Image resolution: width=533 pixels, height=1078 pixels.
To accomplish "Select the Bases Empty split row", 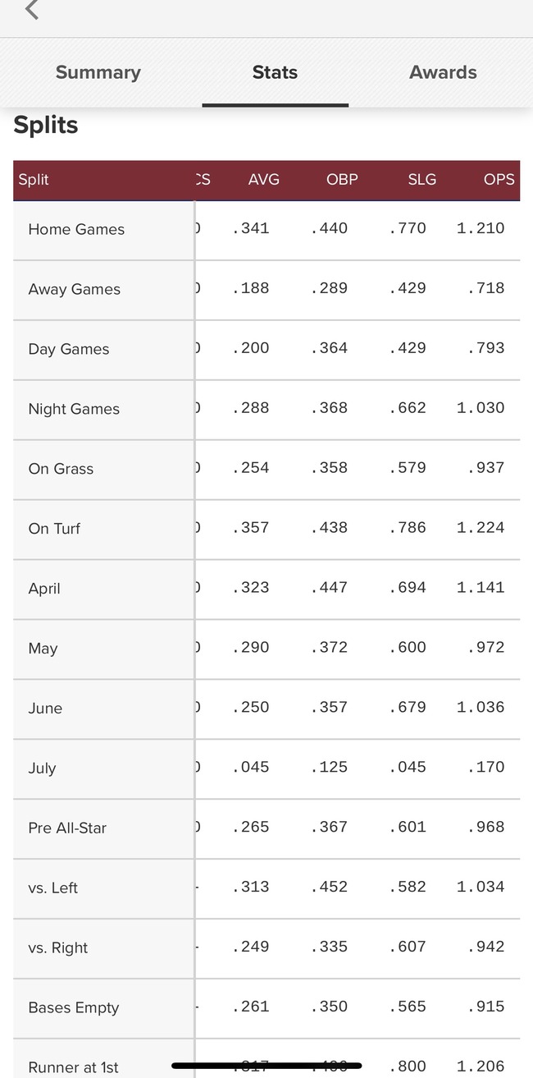I will tap(266, 1009).
